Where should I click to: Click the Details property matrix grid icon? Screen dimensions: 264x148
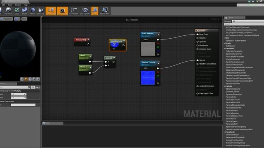click(33, 87)
